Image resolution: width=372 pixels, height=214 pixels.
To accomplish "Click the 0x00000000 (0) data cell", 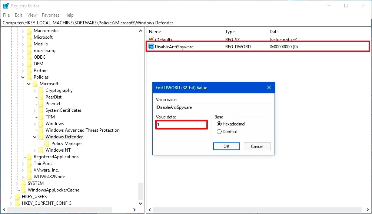I will tap(283, 47).
